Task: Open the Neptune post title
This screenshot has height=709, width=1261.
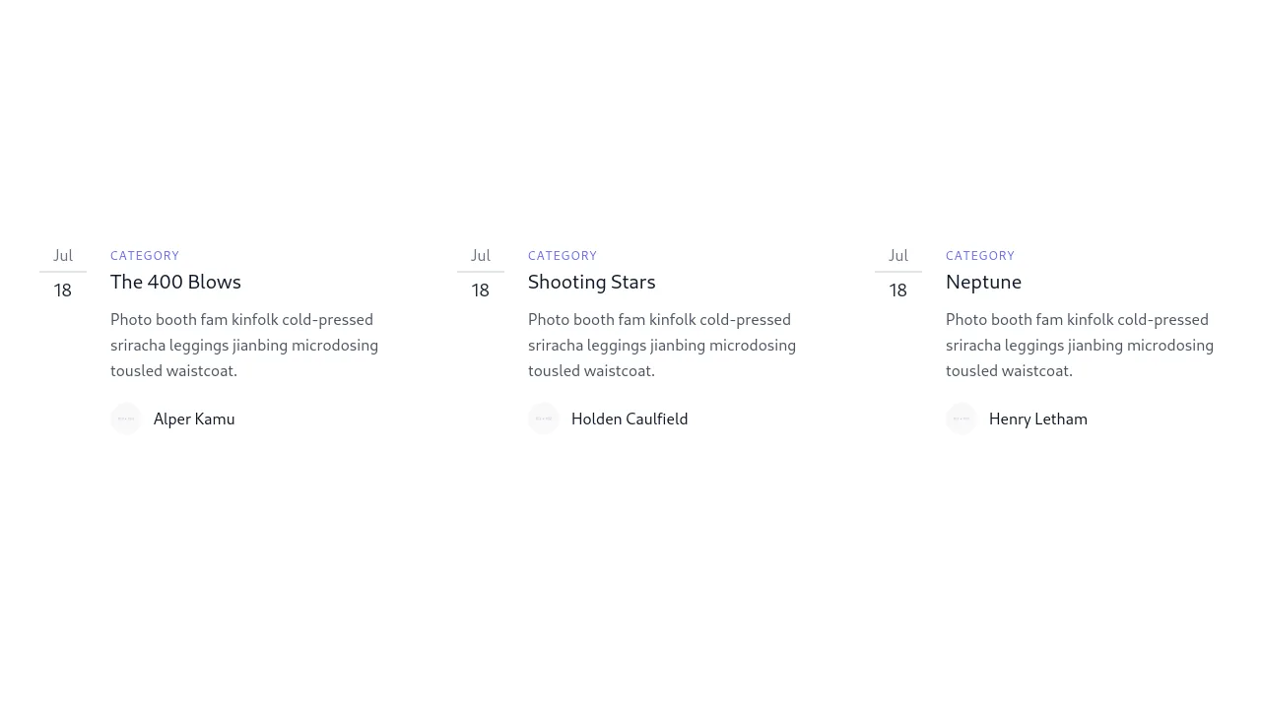Action: (983, 282)
